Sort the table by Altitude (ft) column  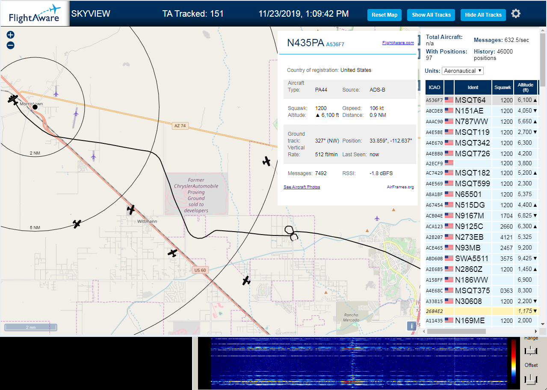coord(526,87)
